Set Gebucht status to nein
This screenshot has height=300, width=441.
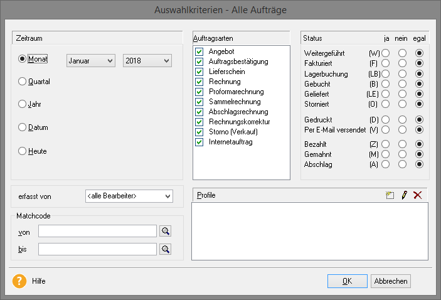[x=402, y=84]
